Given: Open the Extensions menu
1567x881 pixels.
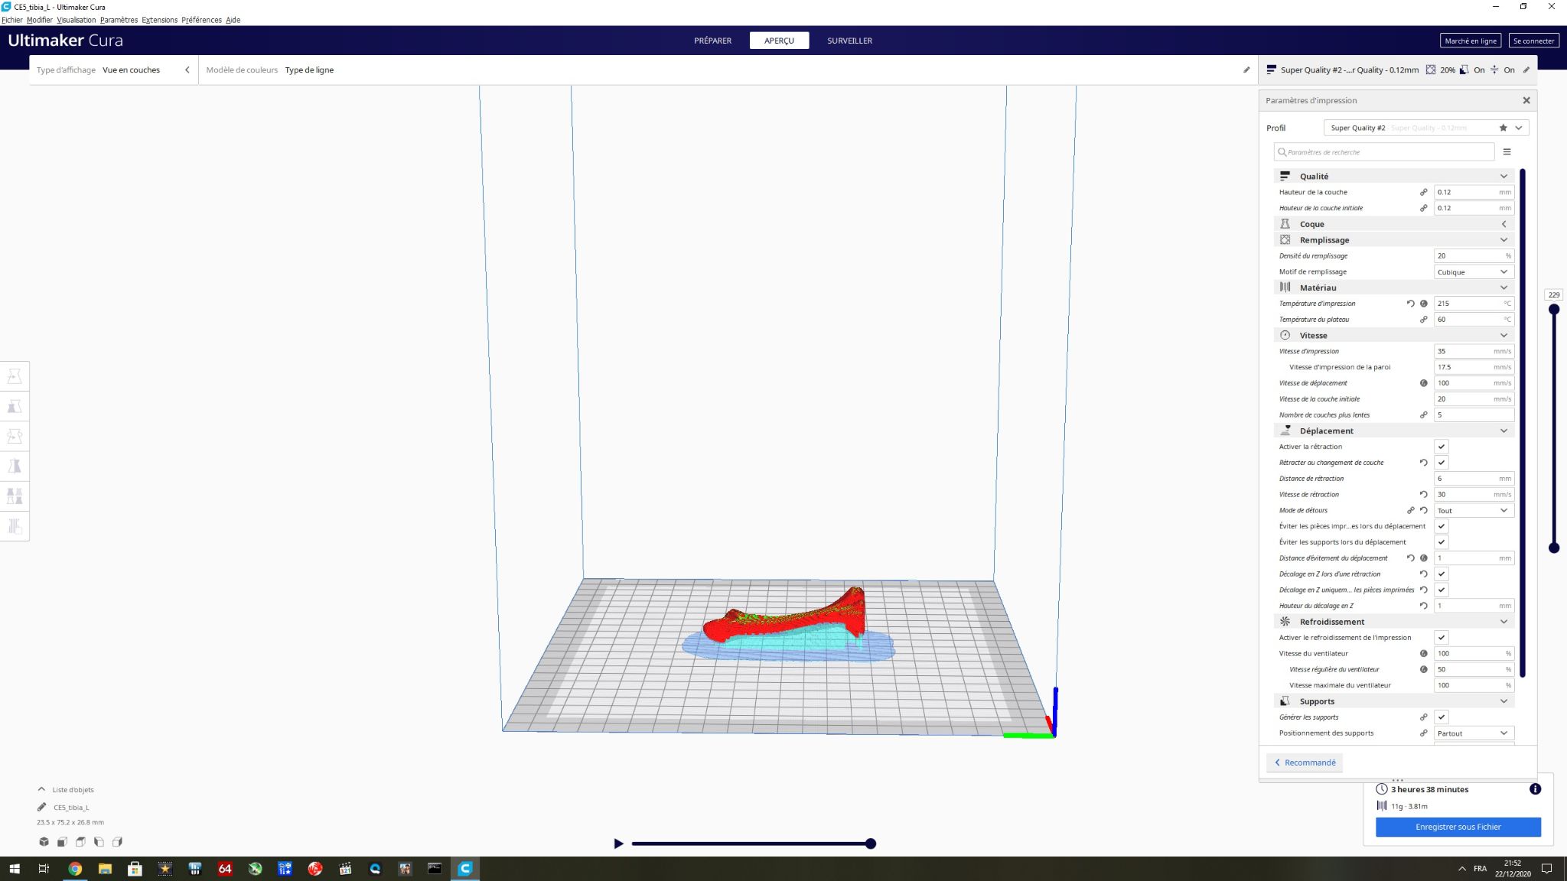Looking at the screenshot, I should click(159, 20).
